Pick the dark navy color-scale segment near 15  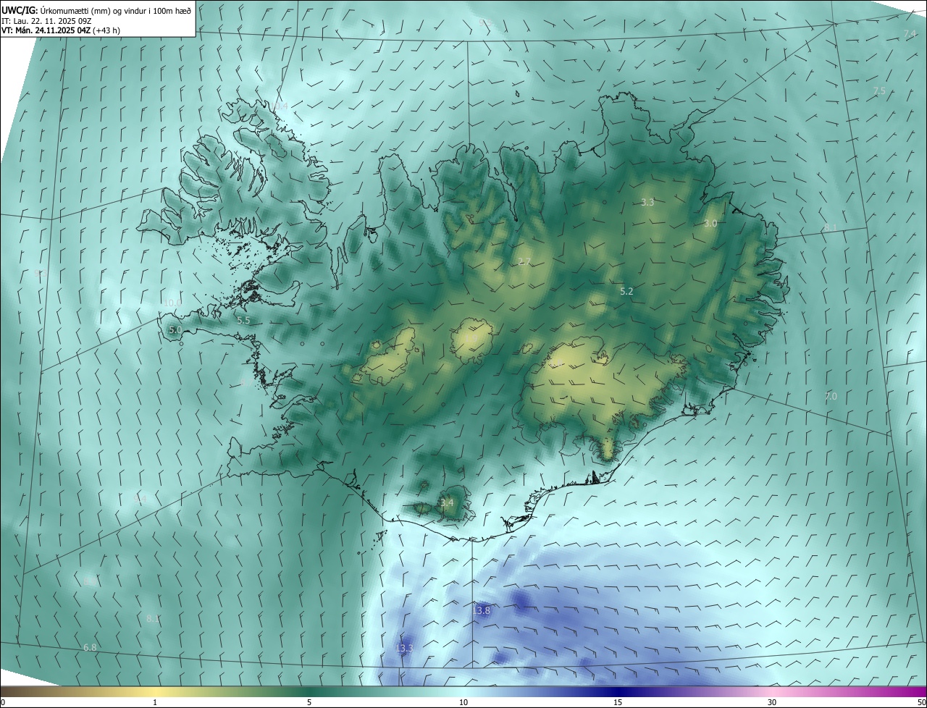tap(618, 692)
